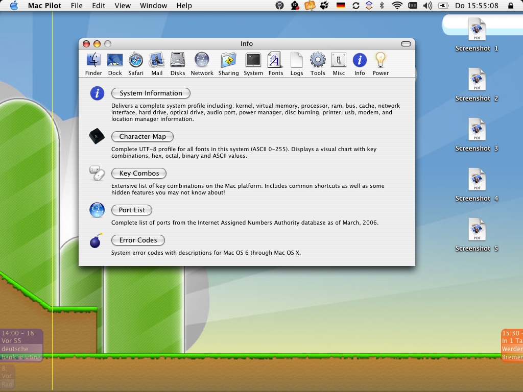Open the Apple menu
Image resolution: width=523 pixels, height=392 pixels.
(14, 6)
